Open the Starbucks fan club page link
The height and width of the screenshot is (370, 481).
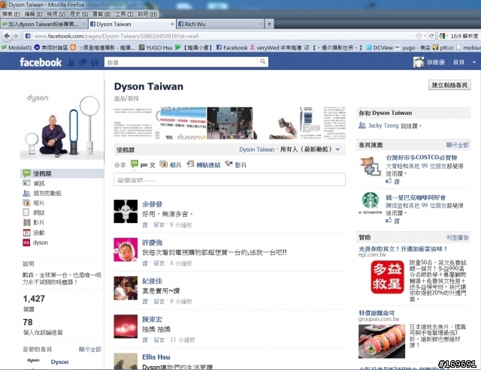click(x=416, y=197)
